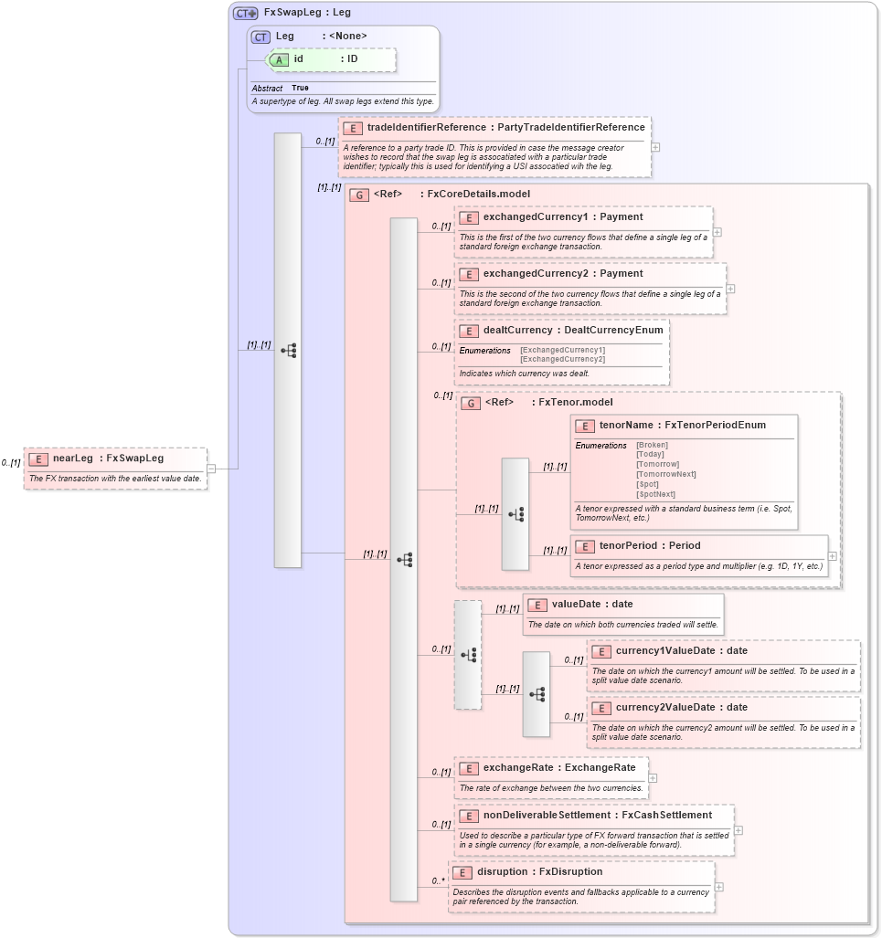Click the E icon of nonDeliverableSettlement
This screenshot has height=938, width=882.
coord(469,816)
